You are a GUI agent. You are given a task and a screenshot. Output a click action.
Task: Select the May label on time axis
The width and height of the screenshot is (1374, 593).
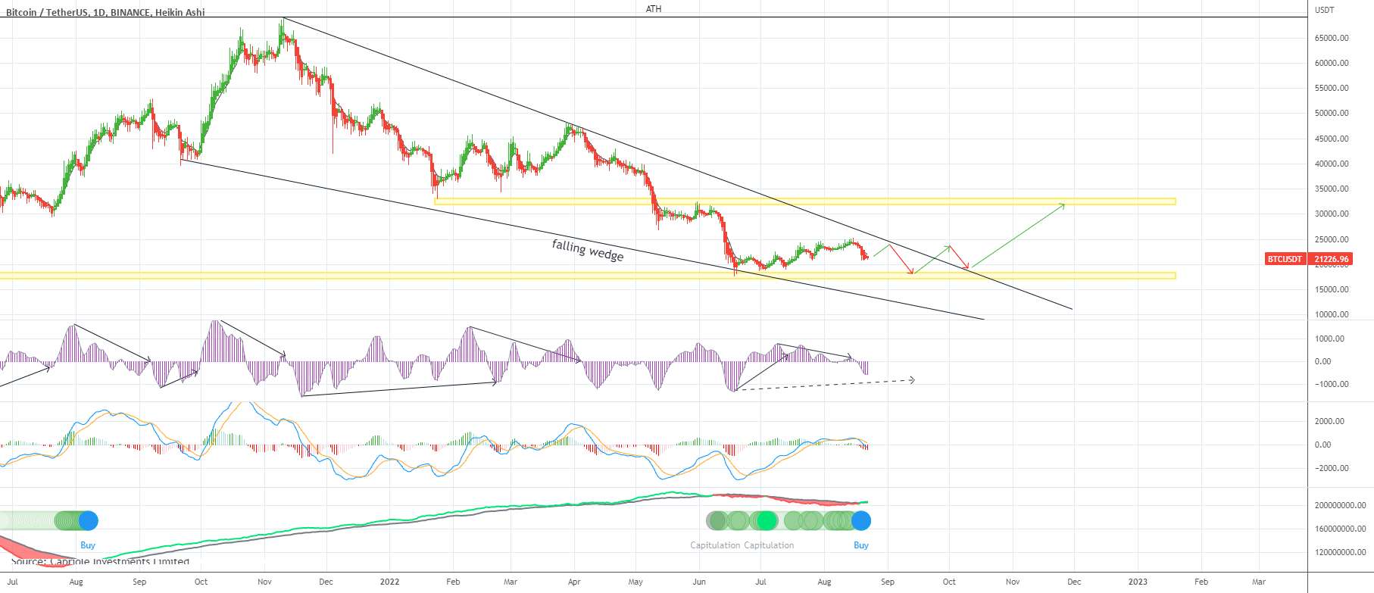[x=635, y=582]
